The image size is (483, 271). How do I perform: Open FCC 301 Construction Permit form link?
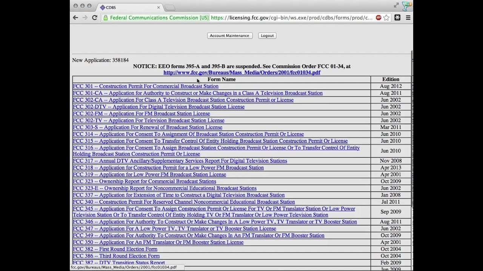click(x=146, y=86)
